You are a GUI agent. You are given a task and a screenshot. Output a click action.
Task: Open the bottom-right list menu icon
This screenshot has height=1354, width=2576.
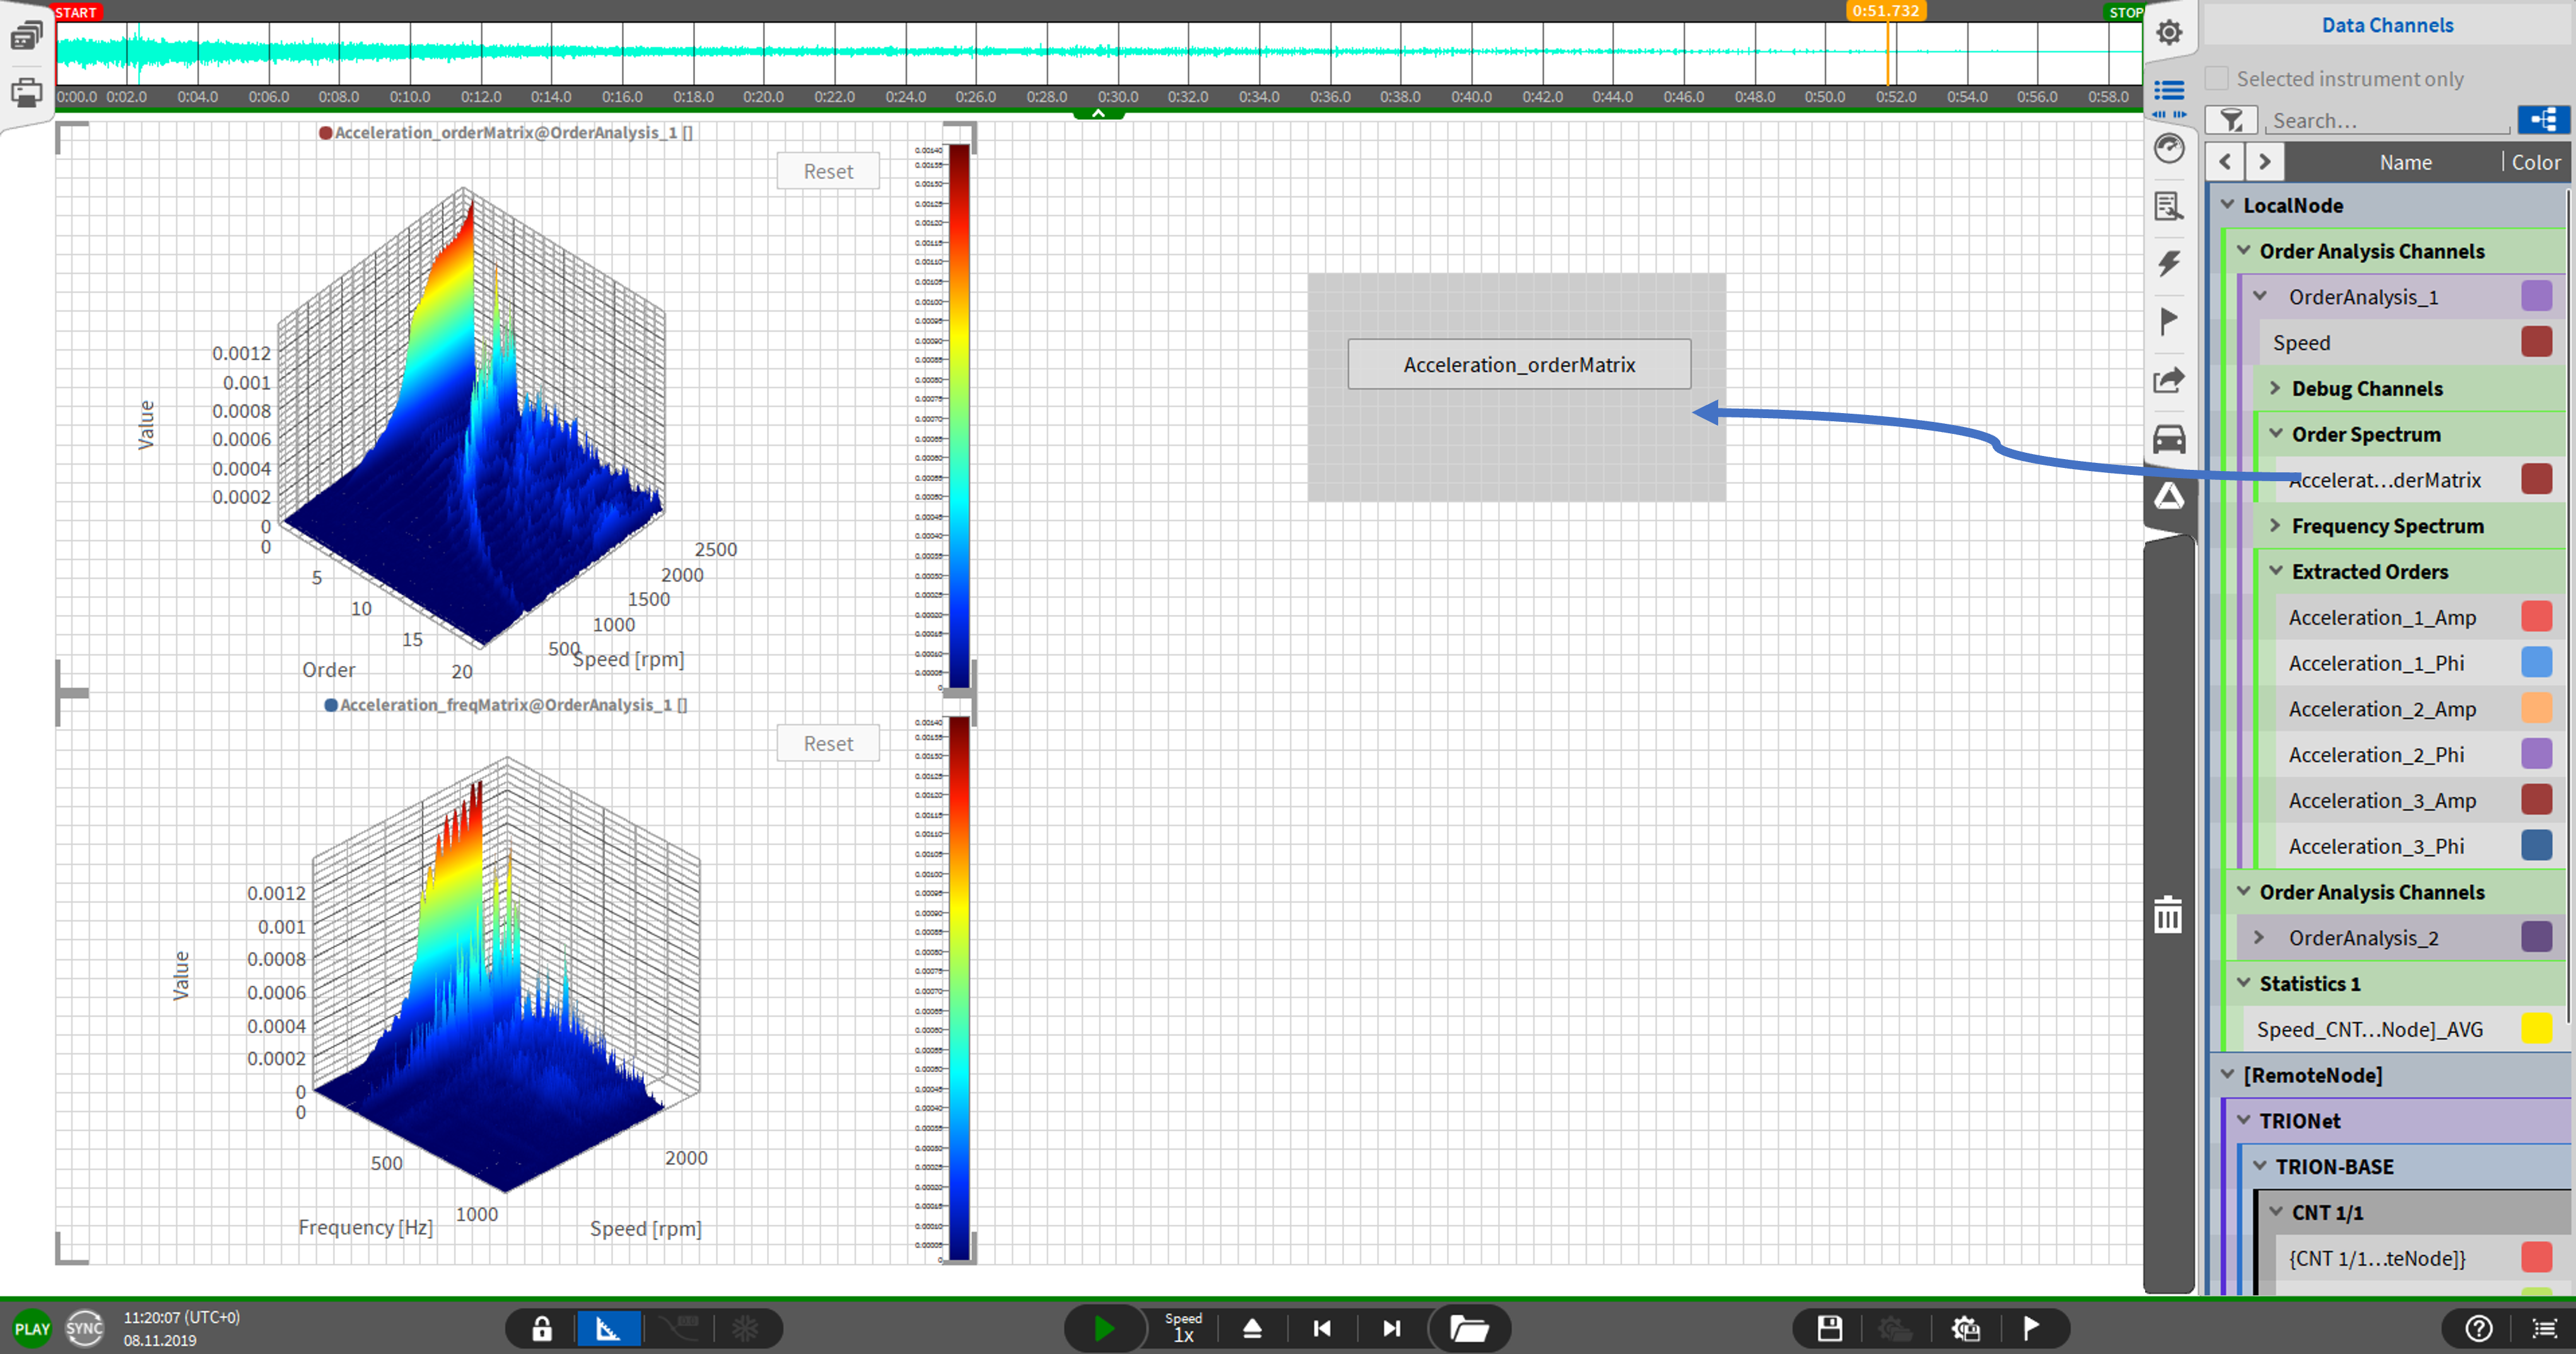click(x=2544, y=1328)
